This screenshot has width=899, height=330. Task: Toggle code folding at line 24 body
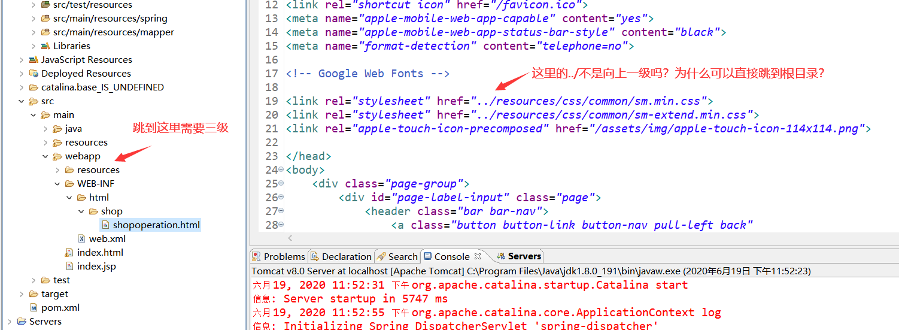(x=281, y=170)
